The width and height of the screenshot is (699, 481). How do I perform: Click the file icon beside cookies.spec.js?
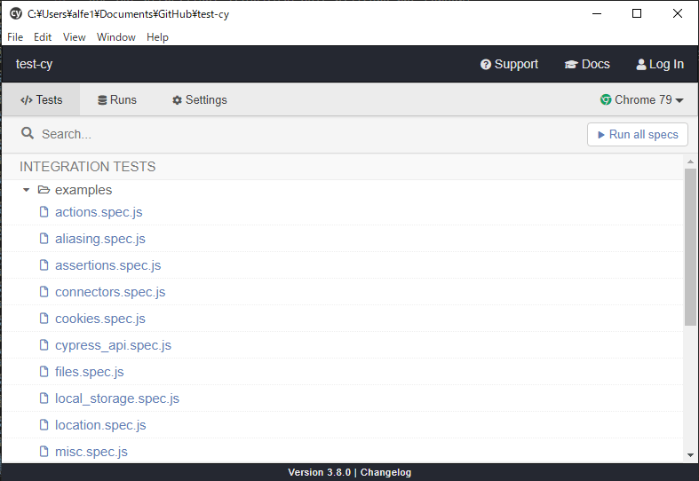tap(44, 319)
